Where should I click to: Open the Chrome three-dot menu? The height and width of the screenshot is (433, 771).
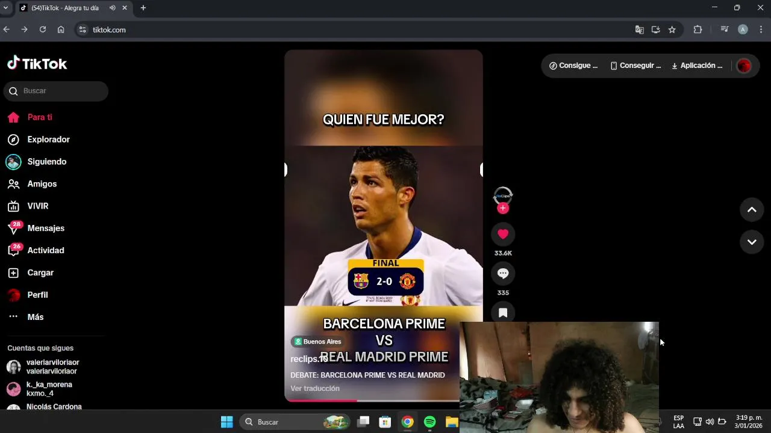click(761, 29)
